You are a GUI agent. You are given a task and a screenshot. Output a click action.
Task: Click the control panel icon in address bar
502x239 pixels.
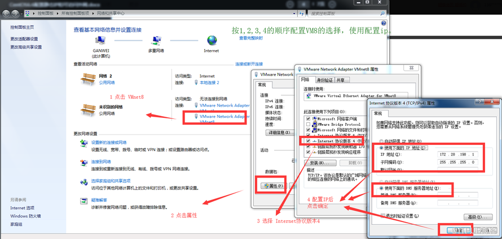click(28, 14)
